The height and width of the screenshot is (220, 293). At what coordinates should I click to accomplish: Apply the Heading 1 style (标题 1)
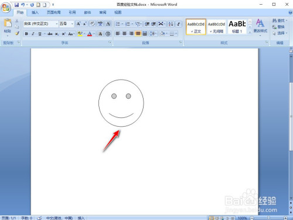coord(237,27)
